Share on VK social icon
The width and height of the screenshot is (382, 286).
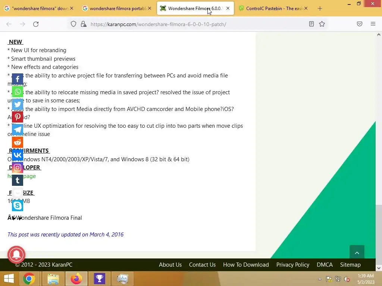(18, 155)
